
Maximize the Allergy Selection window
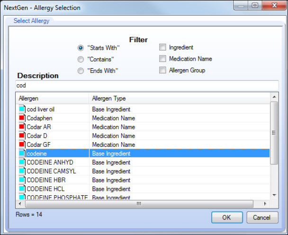point(255,5)
